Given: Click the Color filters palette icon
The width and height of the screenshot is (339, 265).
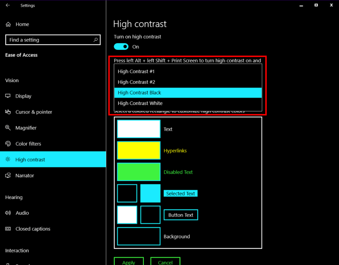Looking at the screenshot, I should pyautogui.click(x=8, y=144).
